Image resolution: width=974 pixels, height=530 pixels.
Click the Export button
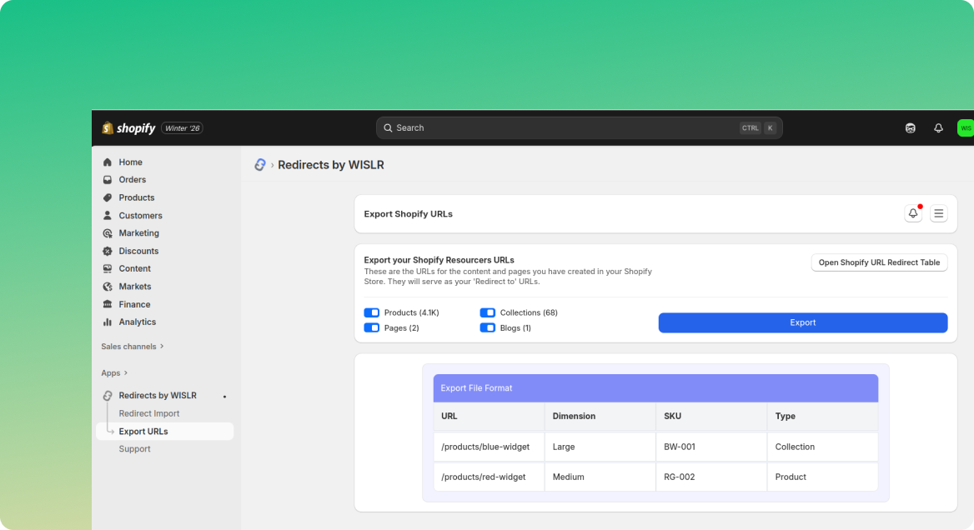(x=802, y=322)
